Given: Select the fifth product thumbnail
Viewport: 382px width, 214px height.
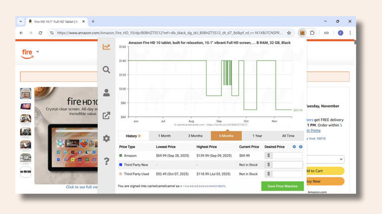Looking at the screenshot, I should [x=25, y=145].
